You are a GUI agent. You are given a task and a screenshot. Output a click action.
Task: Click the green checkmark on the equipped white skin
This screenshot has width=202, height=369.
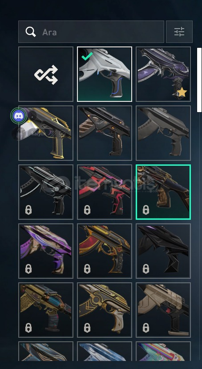87,56
